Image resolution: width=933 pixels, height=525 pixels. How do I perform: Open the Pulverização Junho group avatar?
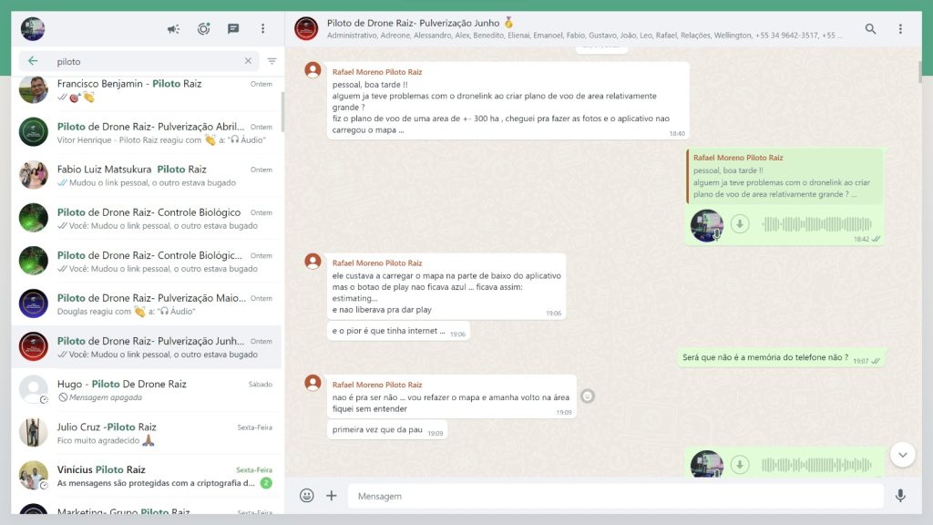[306, 28]
